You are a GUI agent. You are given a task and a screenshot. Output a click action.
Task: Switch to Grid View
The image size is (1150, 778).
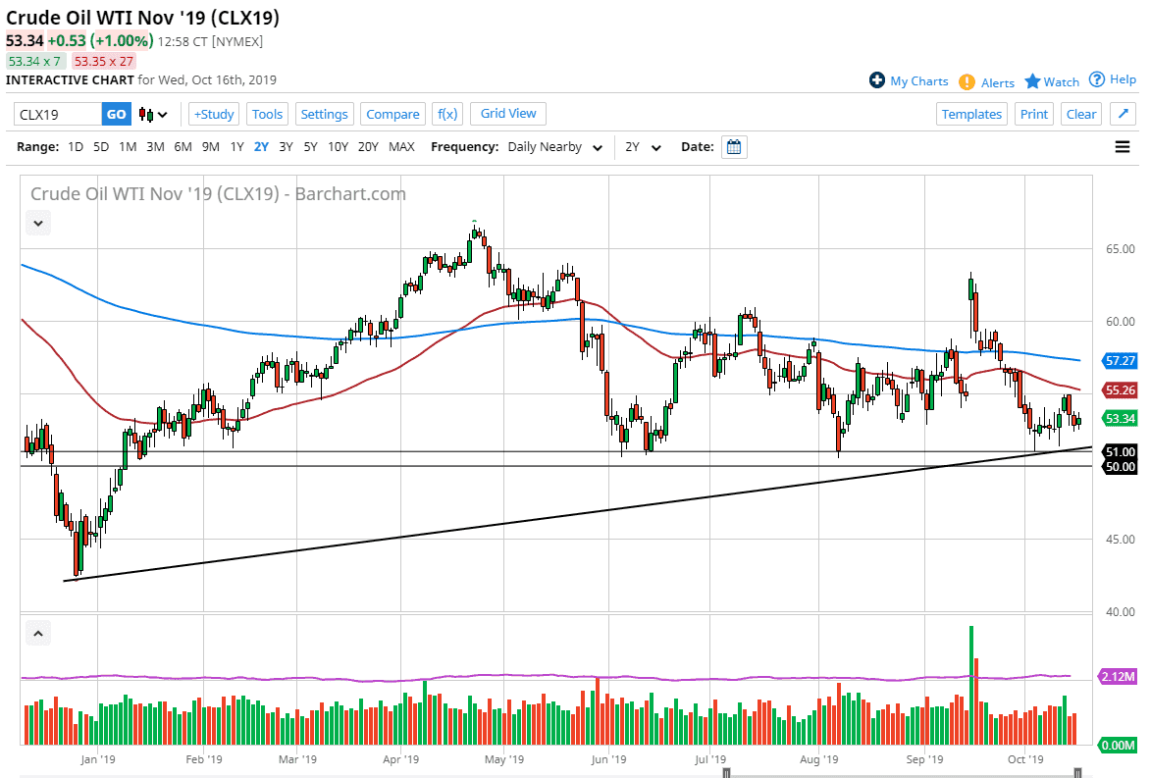click(x=507, y=114)
